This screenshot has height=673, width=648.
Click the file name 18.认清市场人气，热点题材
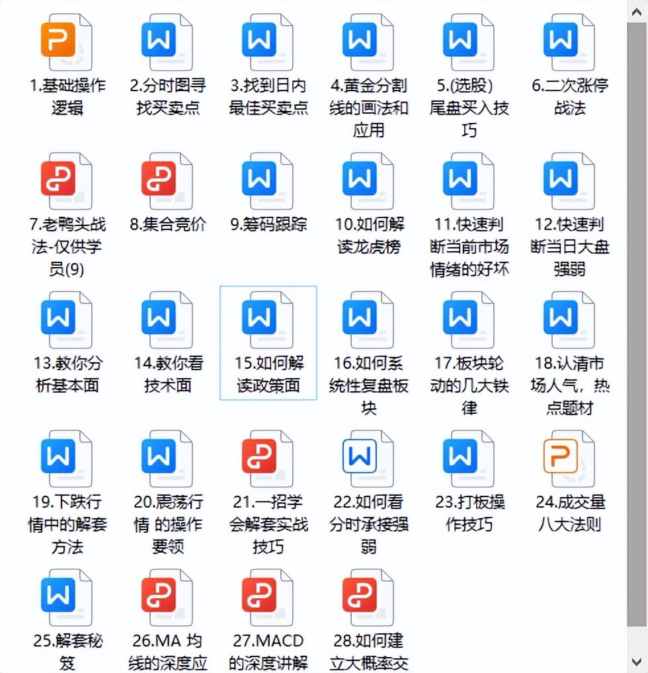click(570, 385)
